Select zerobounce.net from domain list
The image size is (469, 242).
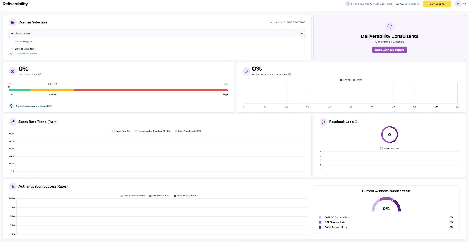point(157,49)
